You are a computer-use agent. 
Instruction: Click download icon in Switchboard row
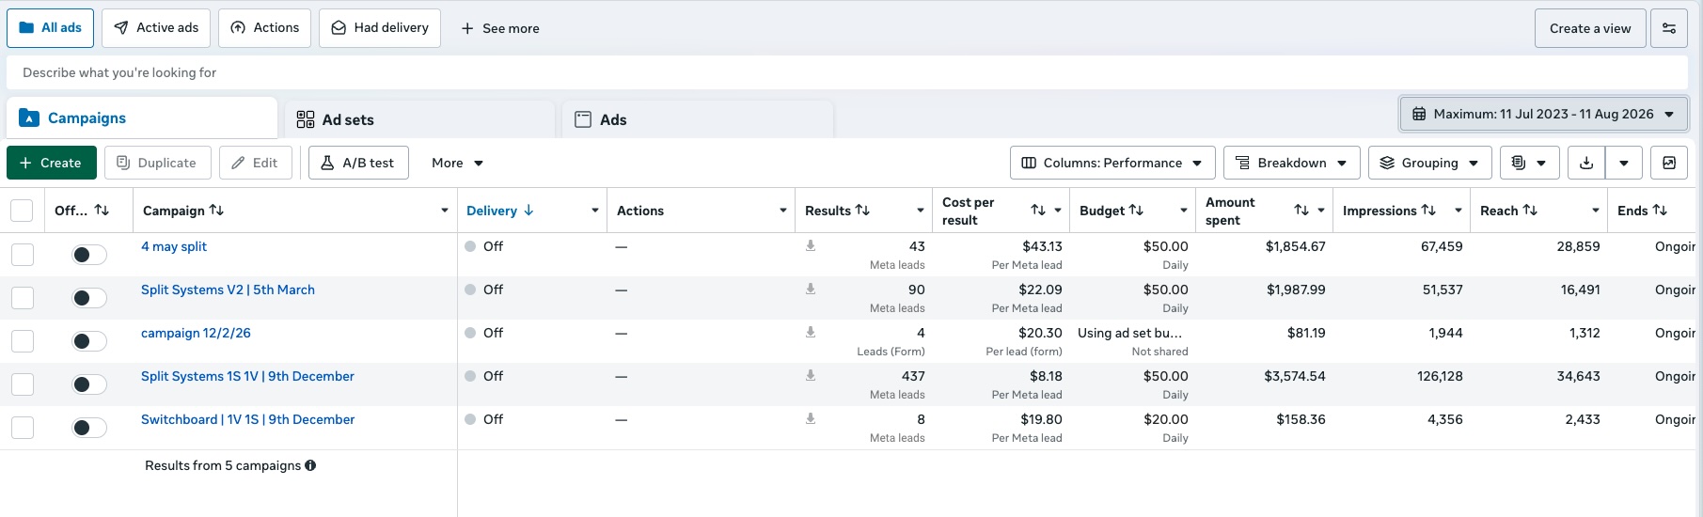pos(811,418)
